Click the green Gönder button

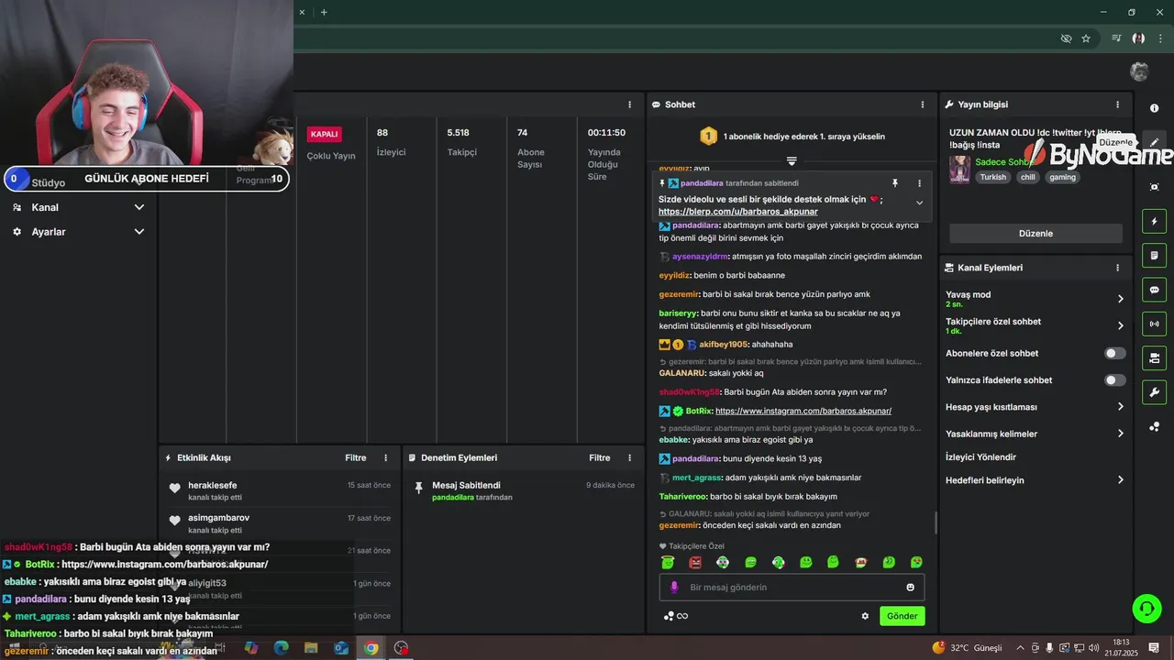coord(902,616)
